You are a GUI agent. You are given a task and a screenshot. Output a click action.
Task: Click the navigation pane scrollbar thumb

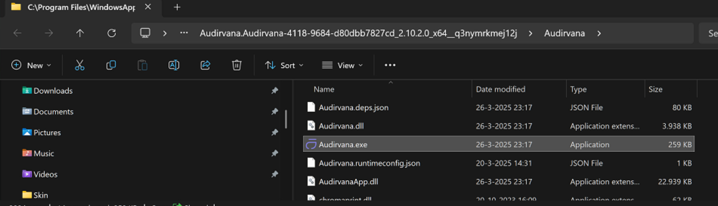coord(286,119)
